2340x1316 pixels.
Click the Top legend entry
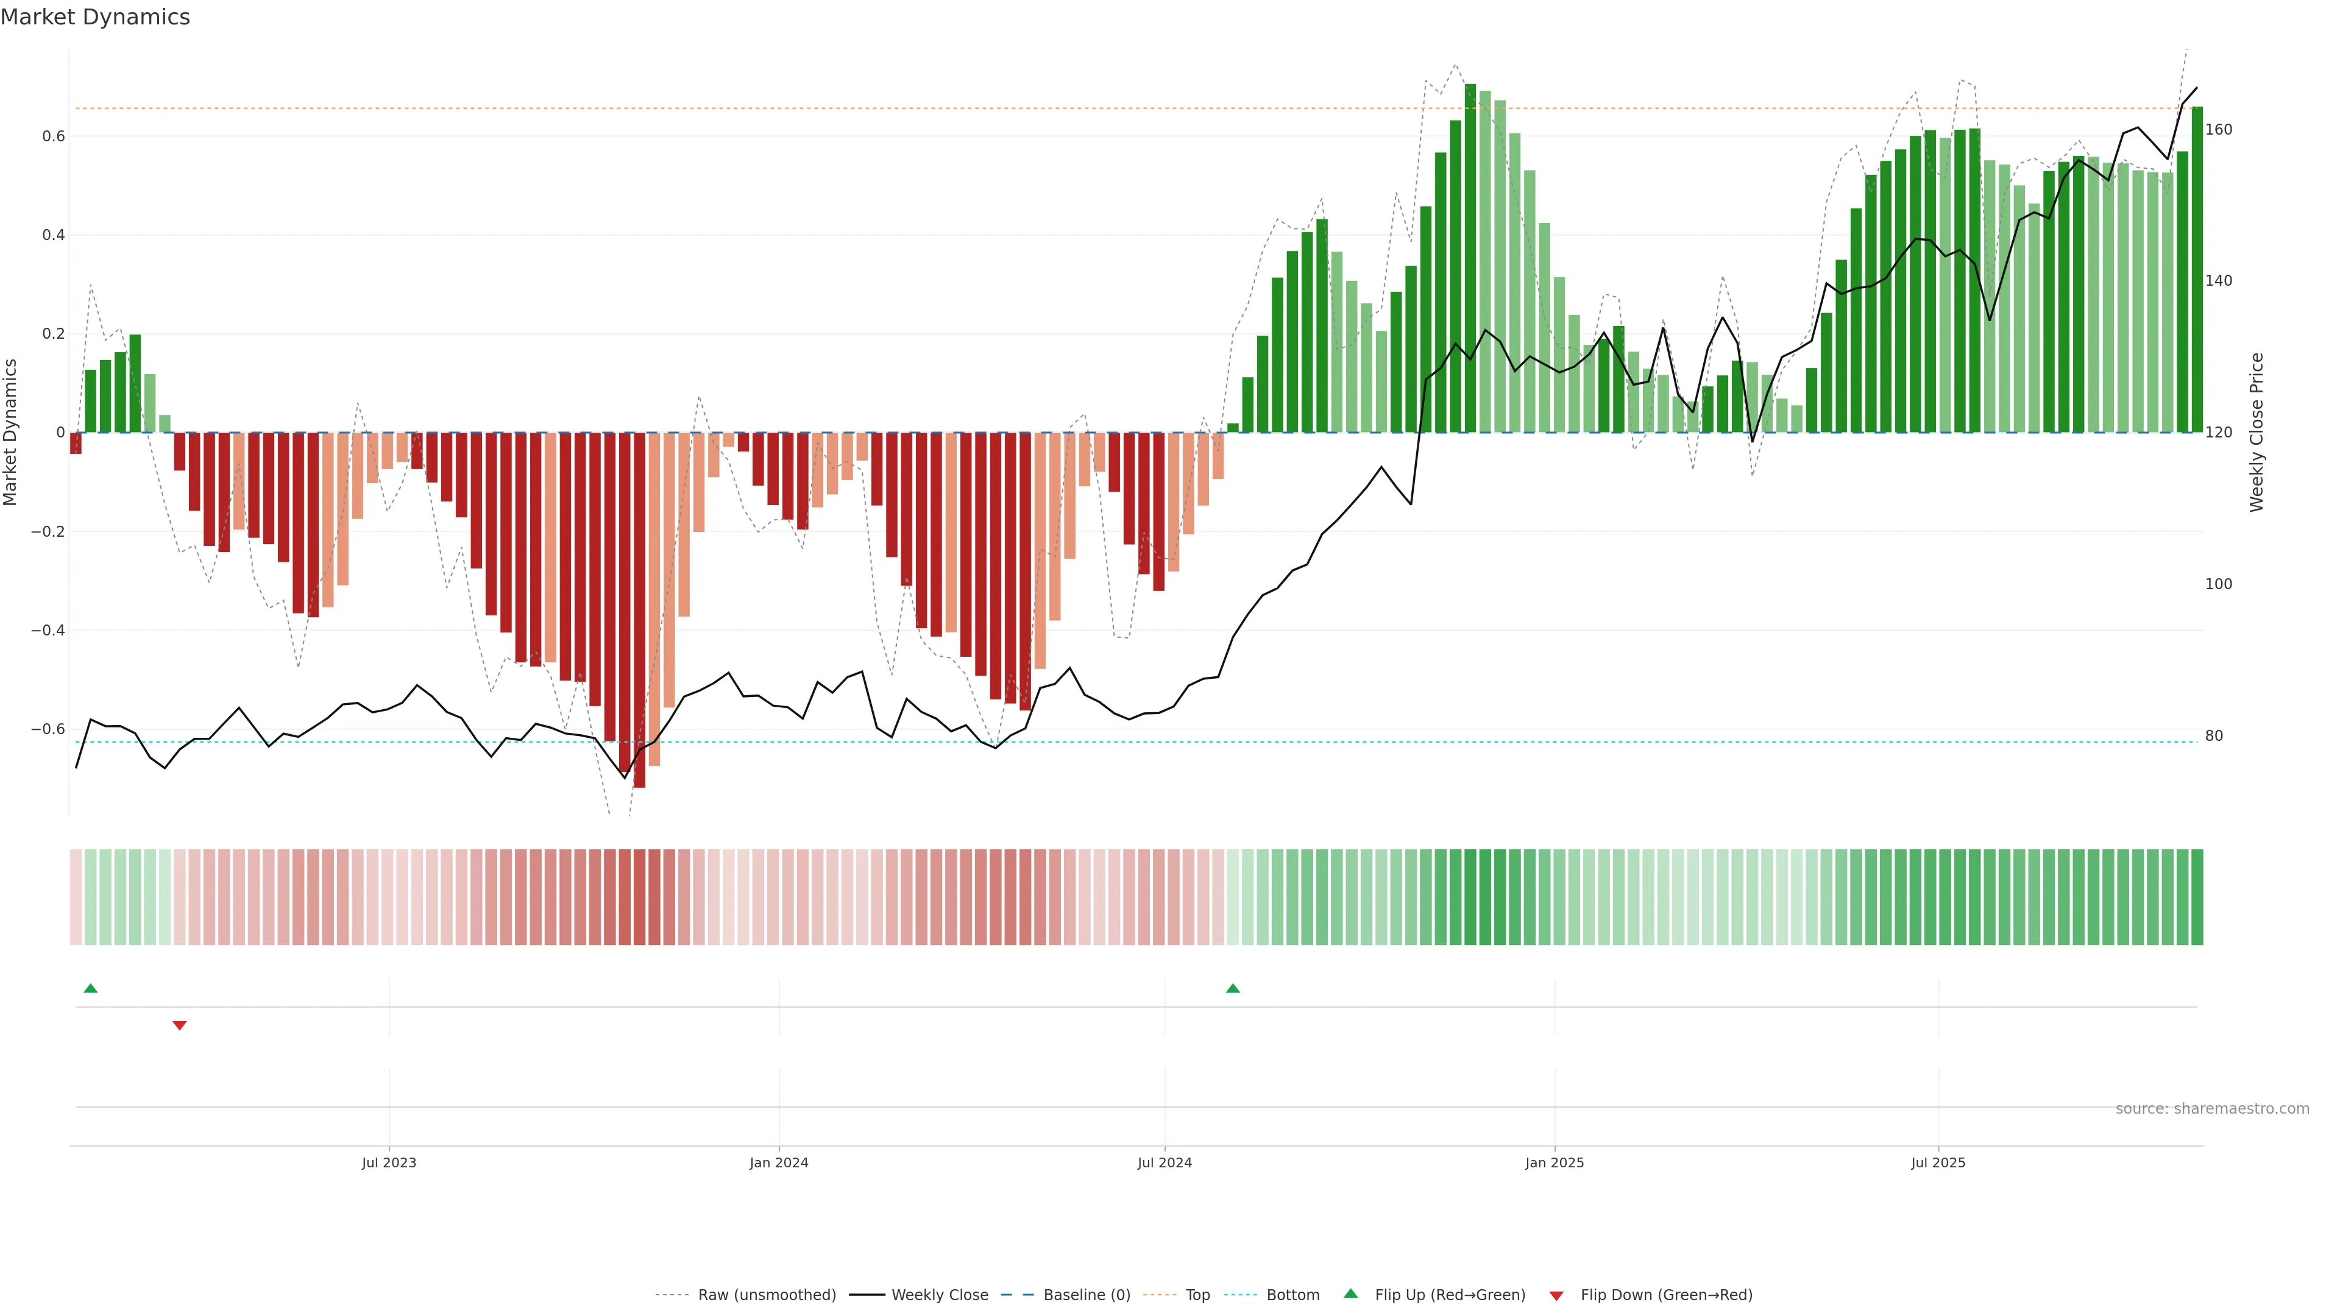(x=1197, y=1294)
